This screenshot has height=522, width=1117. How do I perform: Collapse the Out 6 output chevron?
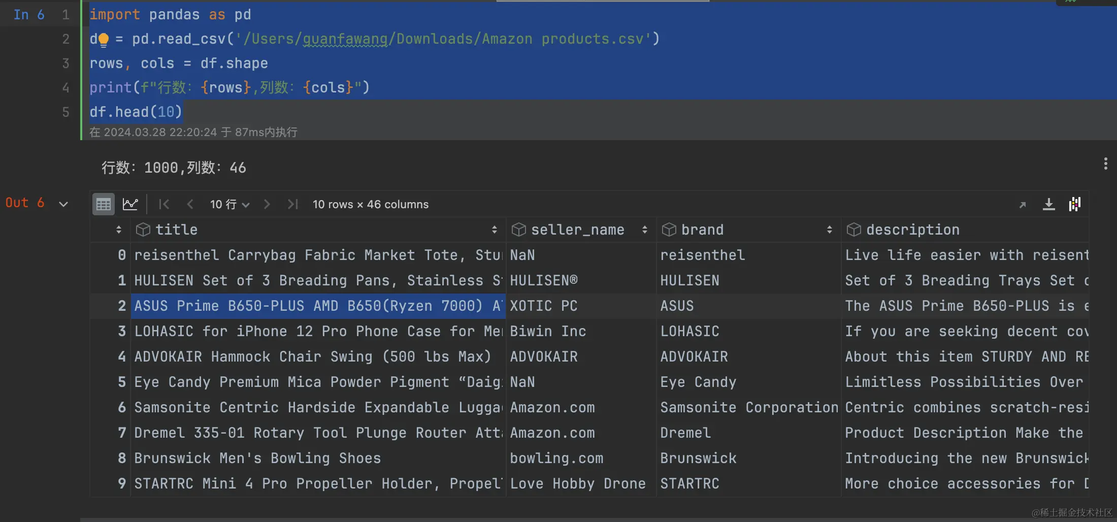pyautogui.click(x=63, y=204)
